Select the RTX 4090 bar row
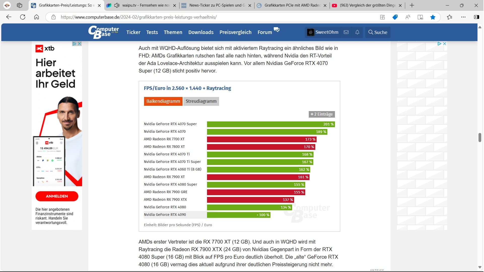This screenshot has width=484, height=272. (238, 215)
